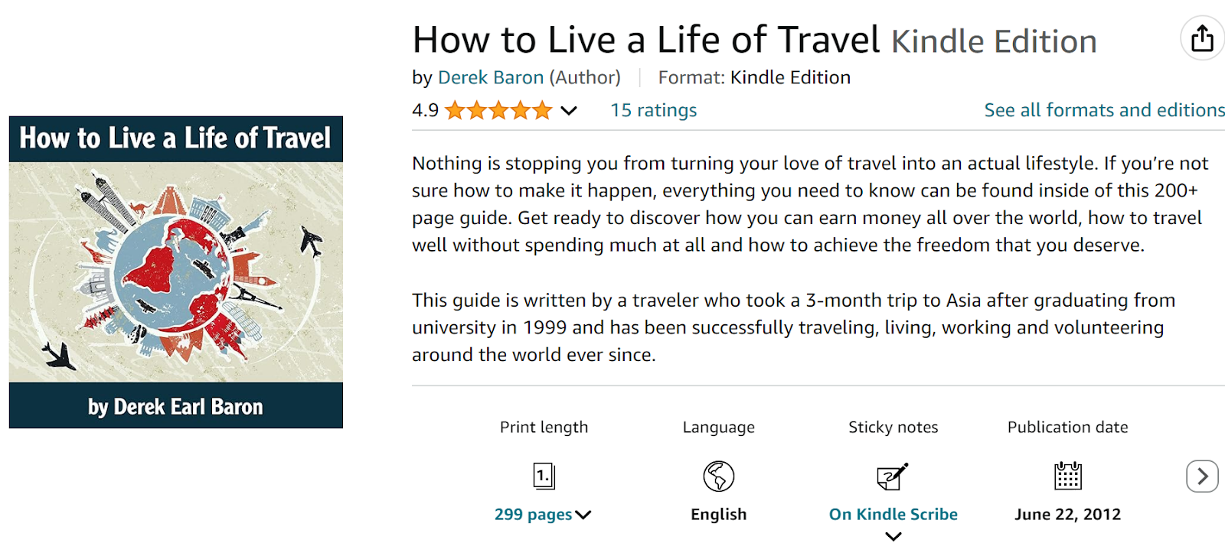
Task: Click the June 22, 2012 publication date
Action: click(x=1067, y=514)
